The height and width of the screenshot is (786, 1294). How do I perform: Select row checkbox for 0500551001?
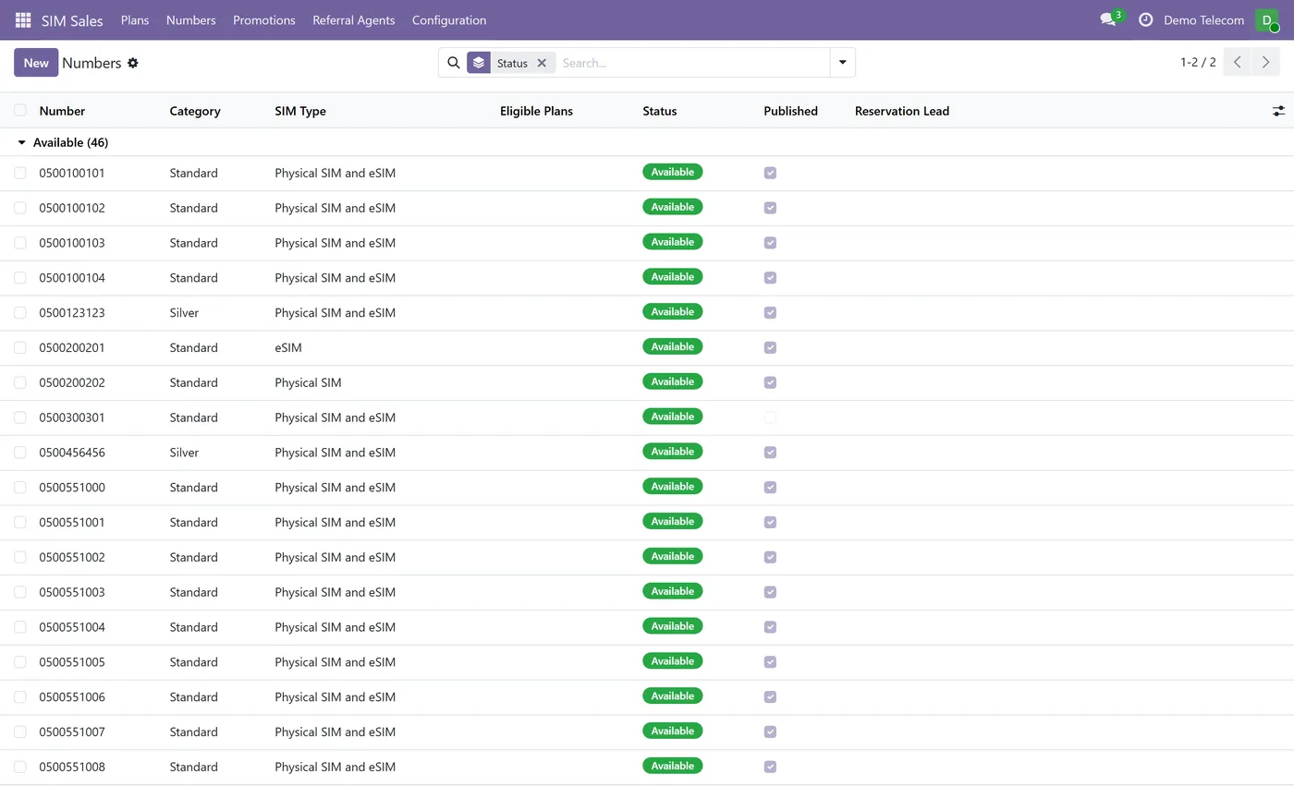(20, 523)
